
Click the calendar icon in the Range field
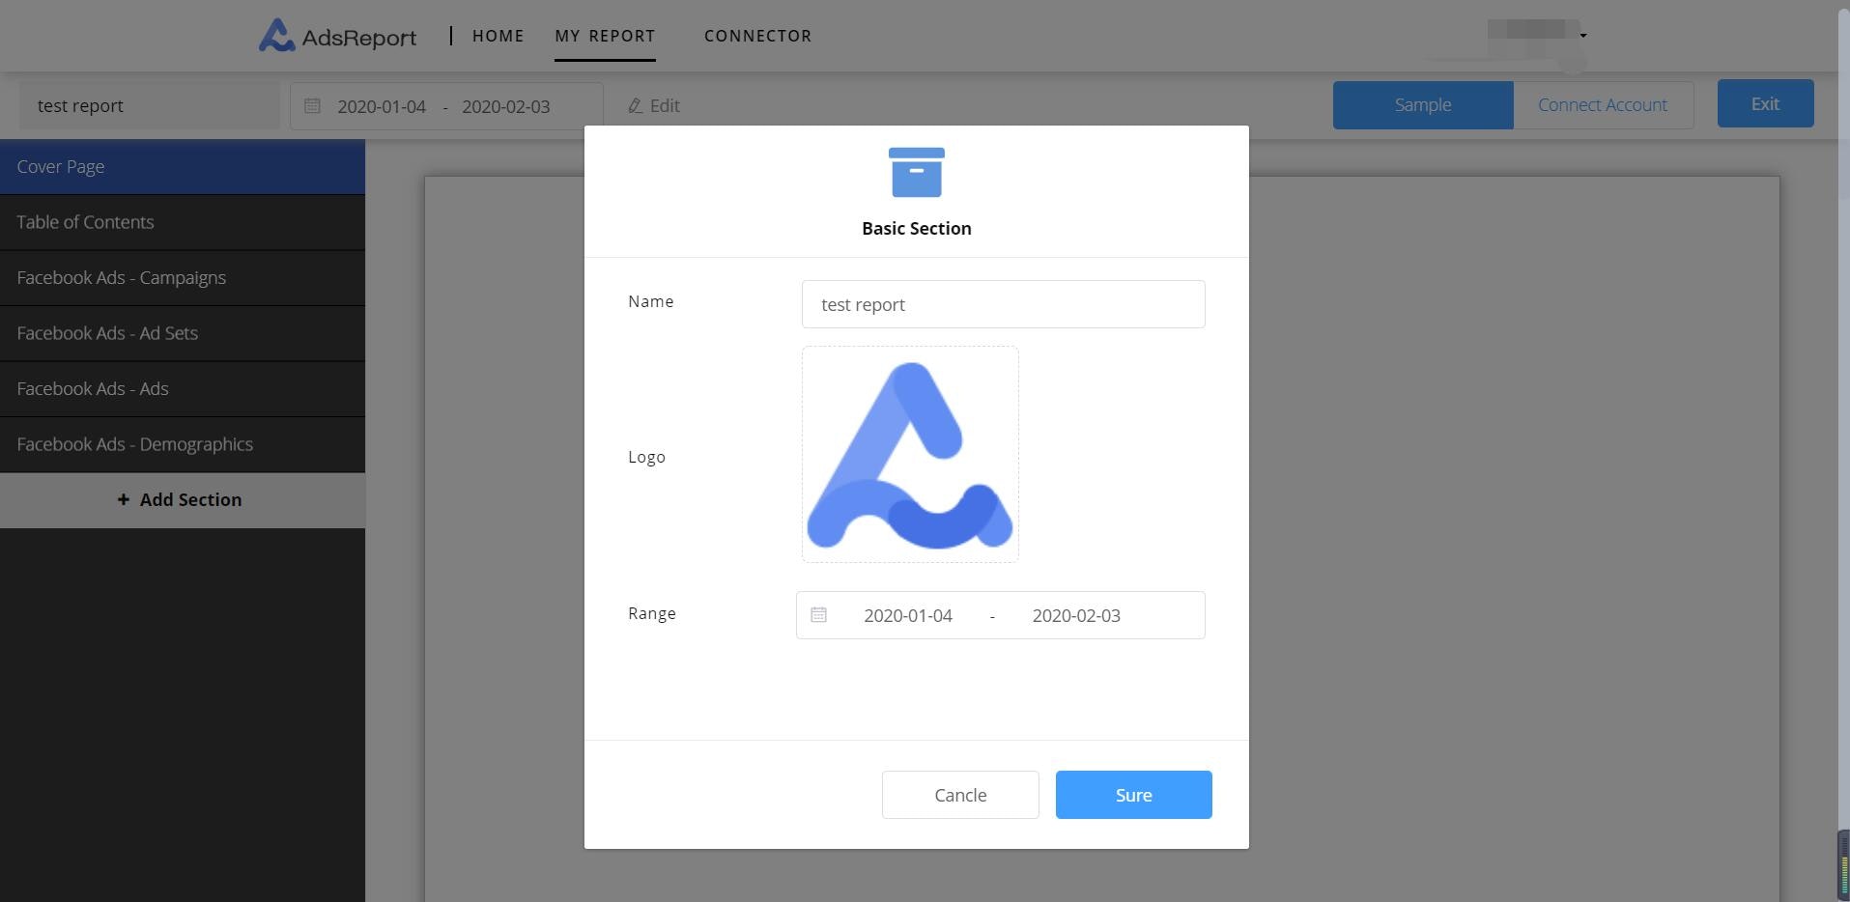click(818, 614)
